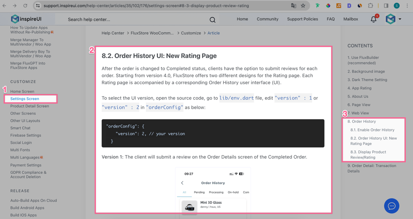This screenshot has width=413, height=219.
Task: Open the purple D extension icon
Action: pos(349,5)
